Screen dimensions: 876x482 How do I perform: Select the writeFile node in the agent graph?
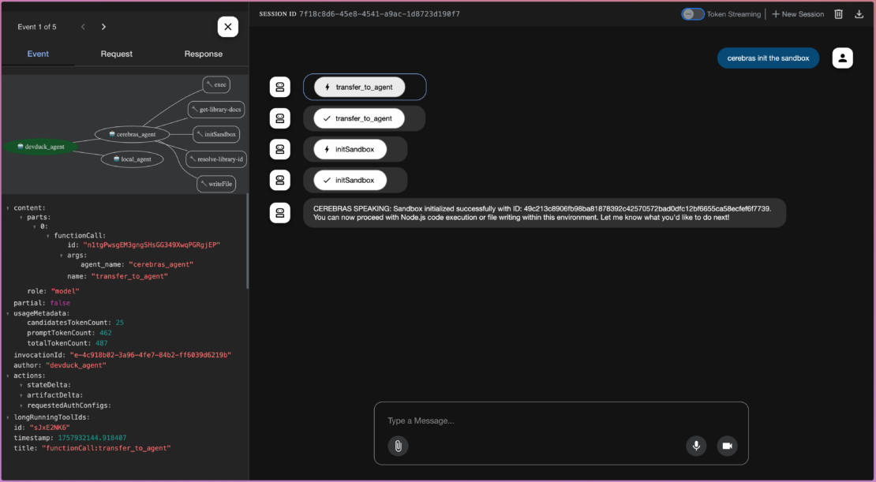coord(216,184)
